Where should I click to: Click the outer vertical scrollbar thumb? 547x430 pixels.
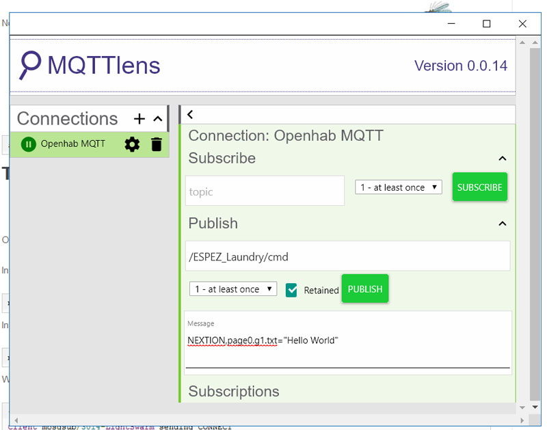tap(535, 224)
